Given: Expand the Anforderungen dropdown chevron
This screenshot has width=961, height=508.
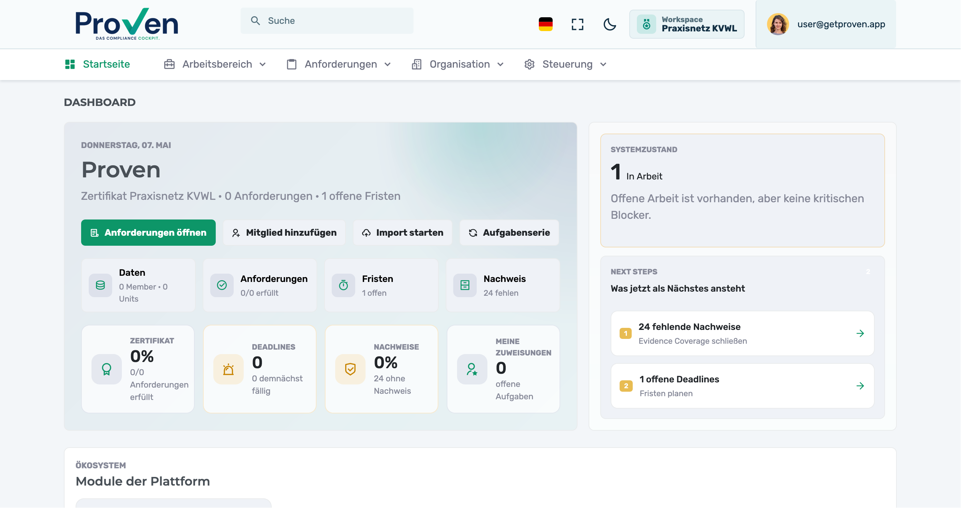Looking at the screenshot, I should pyautogui.click(x=388, y=65).
